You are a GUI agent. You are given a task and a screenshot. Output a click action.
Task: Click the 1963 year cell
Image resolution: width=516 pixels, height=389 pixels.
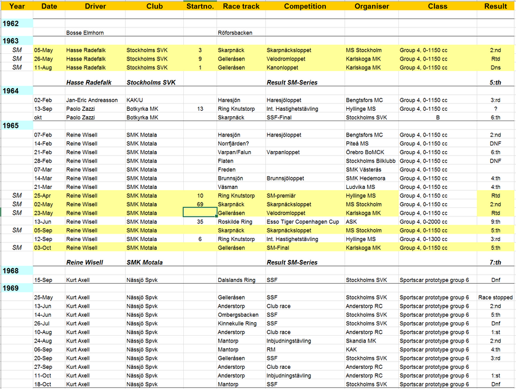(x=17, y=41)
